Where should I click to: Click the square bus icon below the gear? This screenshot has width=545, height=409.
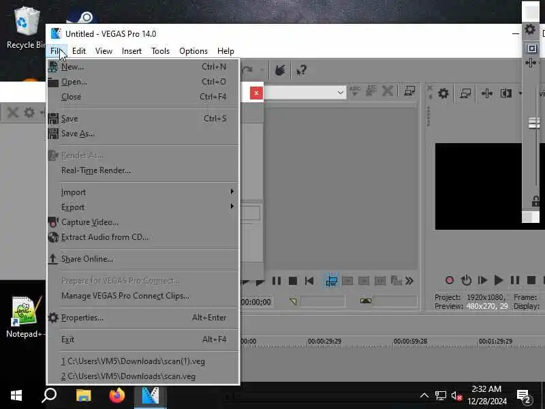pos(532,48)
